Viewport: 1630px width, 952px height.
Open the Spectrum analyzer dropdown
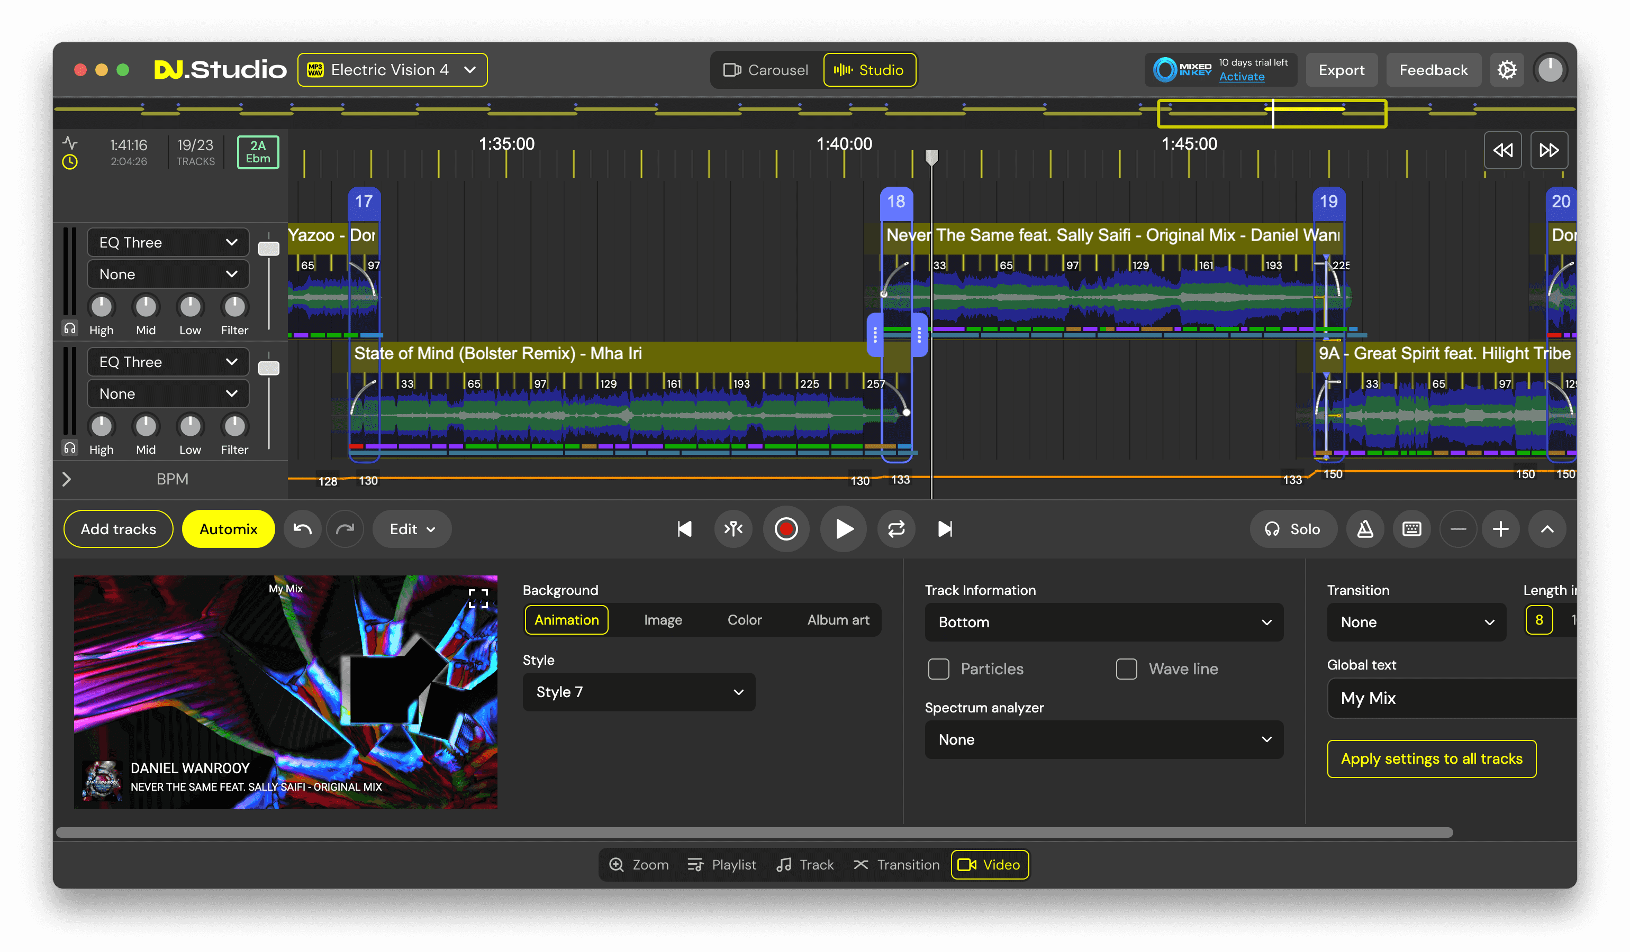pyautogui.click(x=1103, y=740)
